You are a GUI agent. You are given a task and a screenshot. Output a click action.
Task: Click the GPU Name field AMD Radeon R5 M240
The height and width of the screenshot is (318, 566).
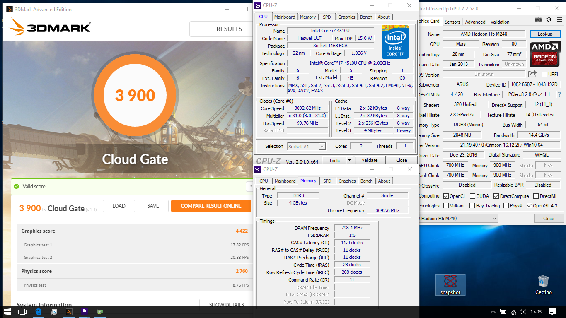tap(484, 34)
